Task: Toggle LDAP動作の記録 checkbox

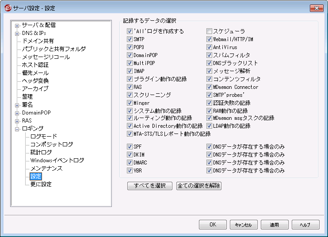Action: (209, 126)
